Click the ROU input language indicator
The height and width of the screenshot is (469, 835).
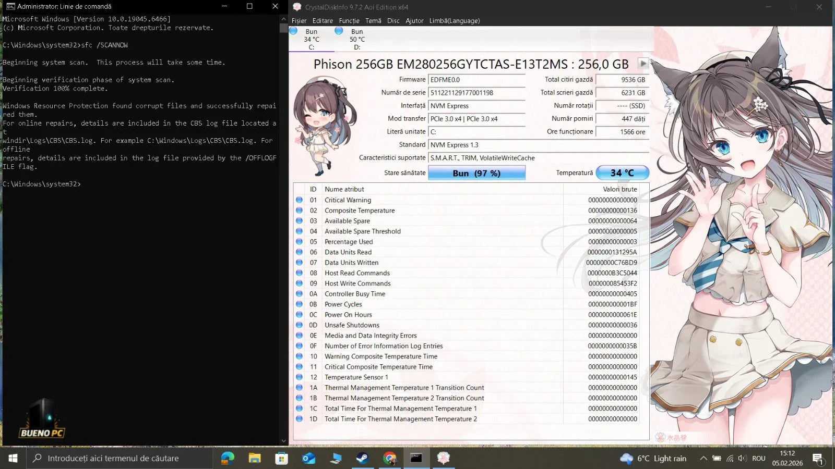coord(759,458)
